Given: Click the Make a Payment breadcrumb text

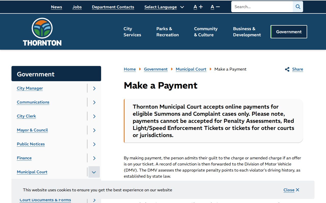Looking at the screenshot, I should pos(230,69).
